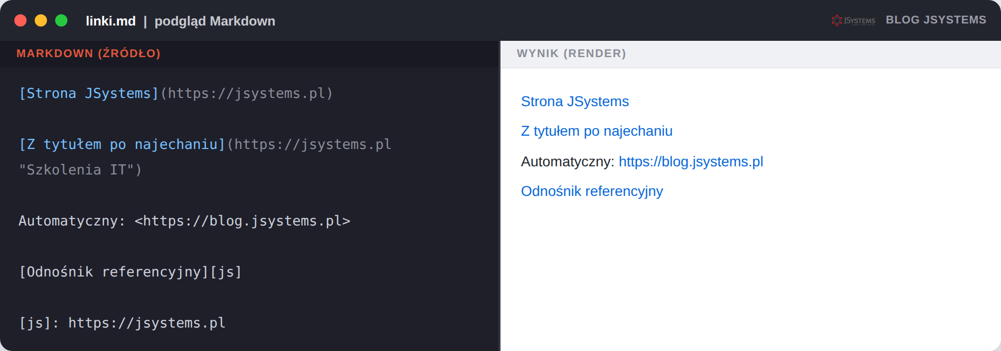Click the 'podgląd Markdown' title text
The image size is (1001, 351).
214,21
